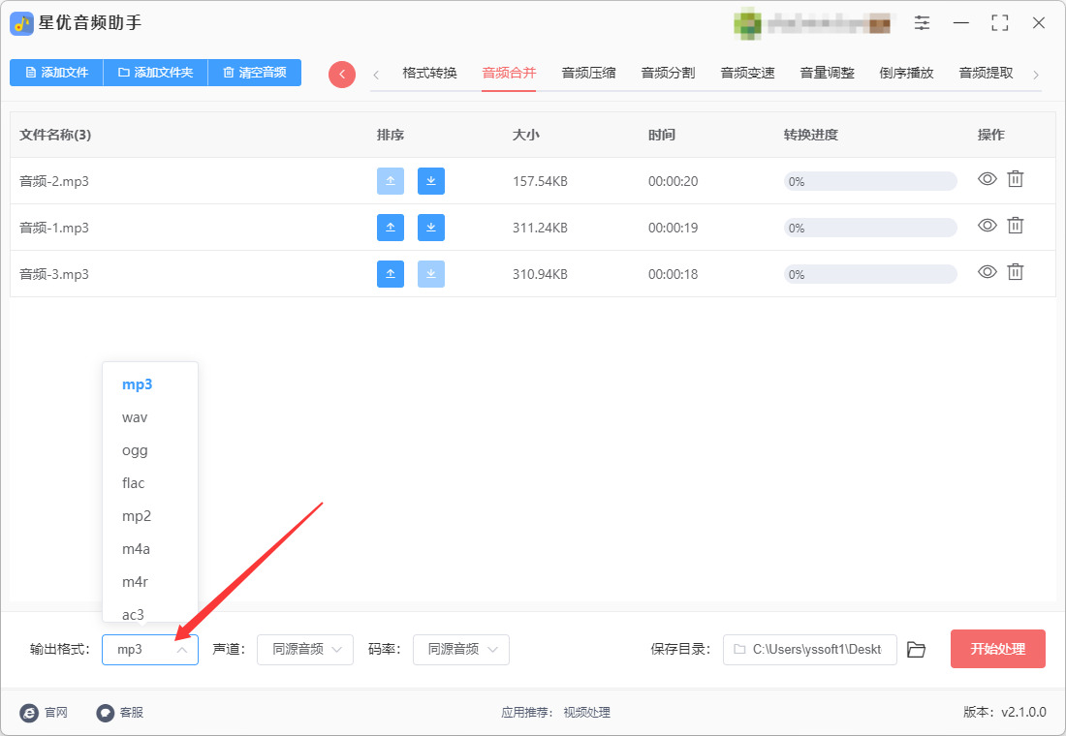Open the 码率 dropdown
The width and height of the screenshot is (1066, 736).
point(461,650)
